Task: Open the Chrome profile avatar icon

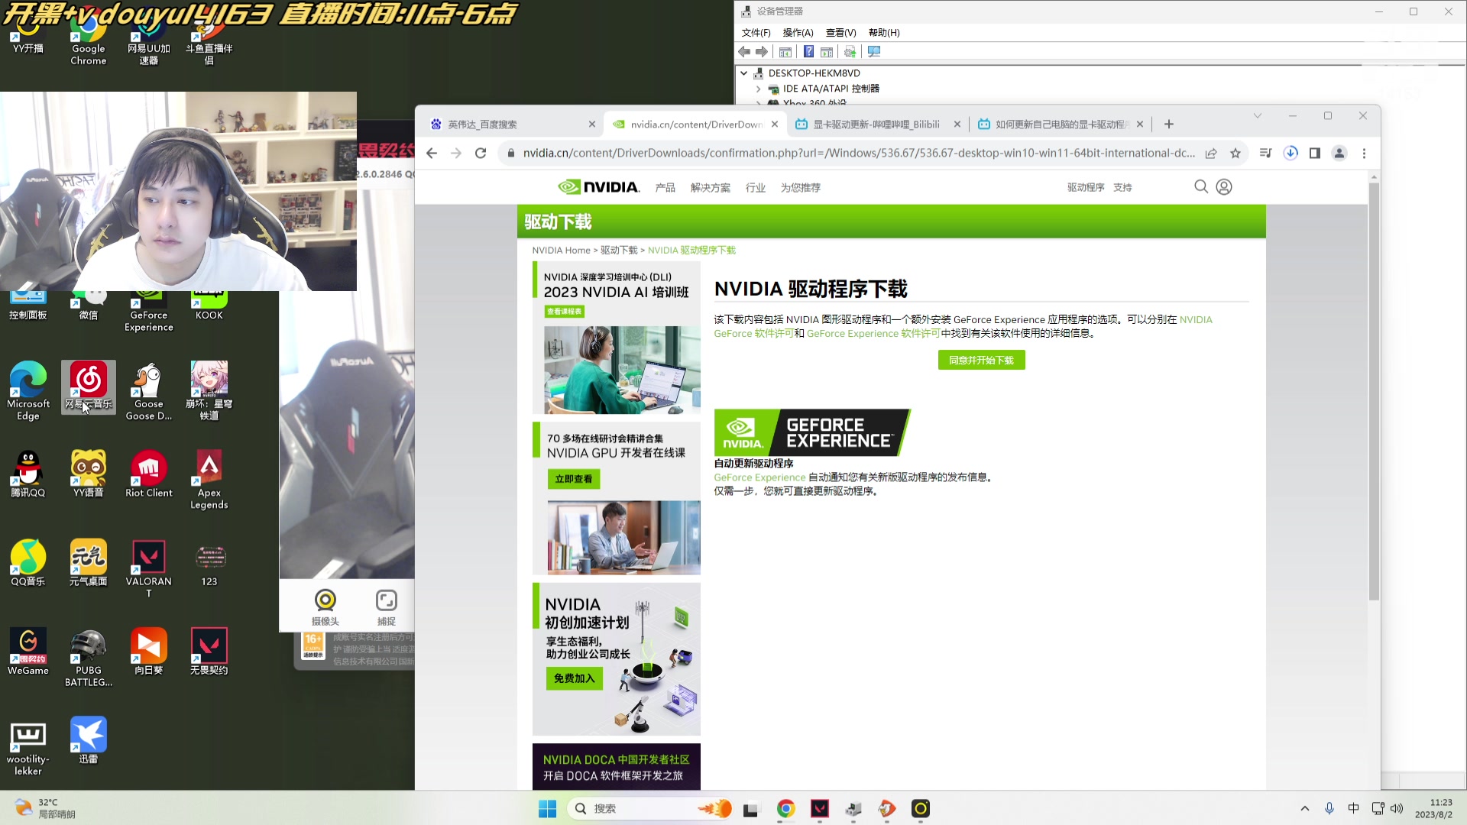Action: coord(1339,154)
